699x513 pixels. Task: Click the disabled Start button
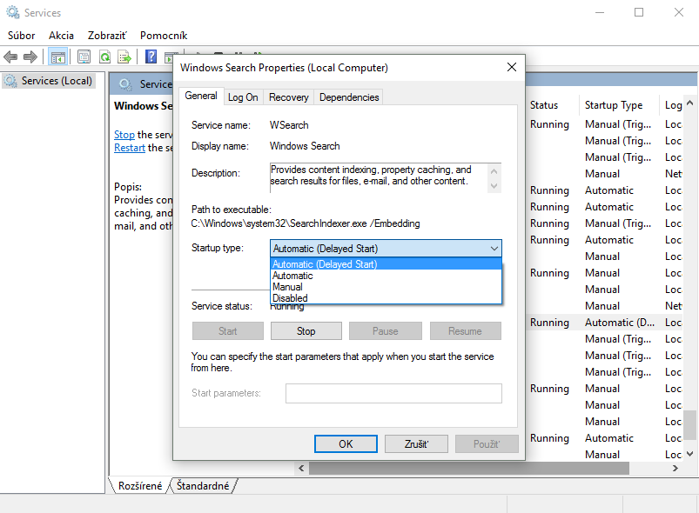[x=228, y=331]
